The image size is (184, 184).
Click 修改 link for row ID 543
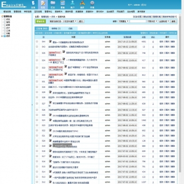pyautogui.click(x=161, y=47)
